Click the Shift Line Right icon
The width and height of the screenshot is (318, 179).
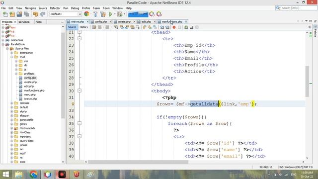[167, 27]
